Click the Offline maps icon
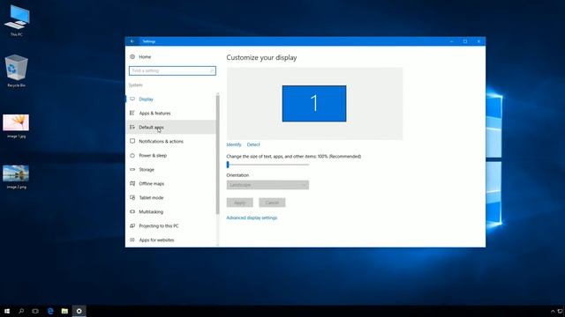Screen dimensions: 565x317 click(x=132, y=183)
